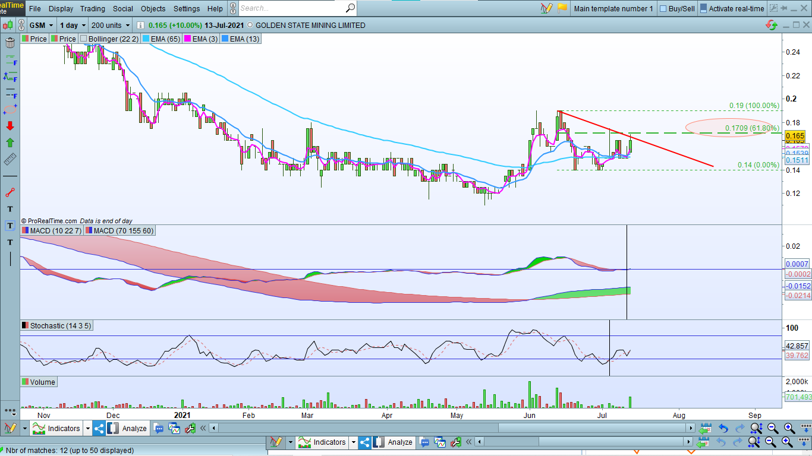Open the Social menu
The width and height of the screenshot is (812, 456).
[123, 8]
